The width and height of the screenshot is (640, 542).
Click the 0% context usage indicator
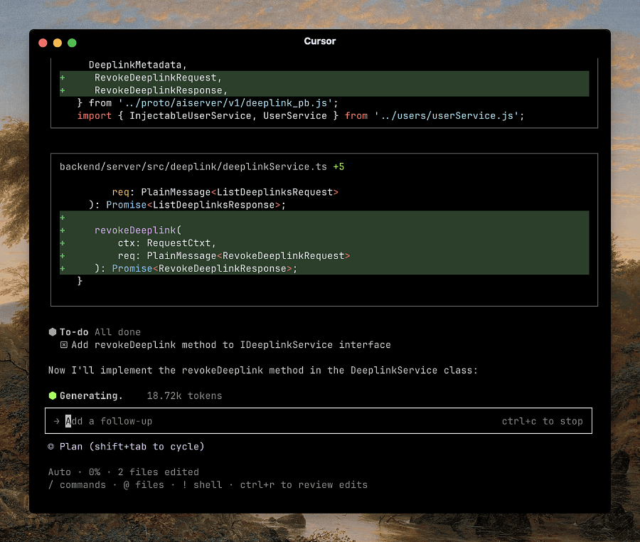pyautogui.click(x=94, y=472)
